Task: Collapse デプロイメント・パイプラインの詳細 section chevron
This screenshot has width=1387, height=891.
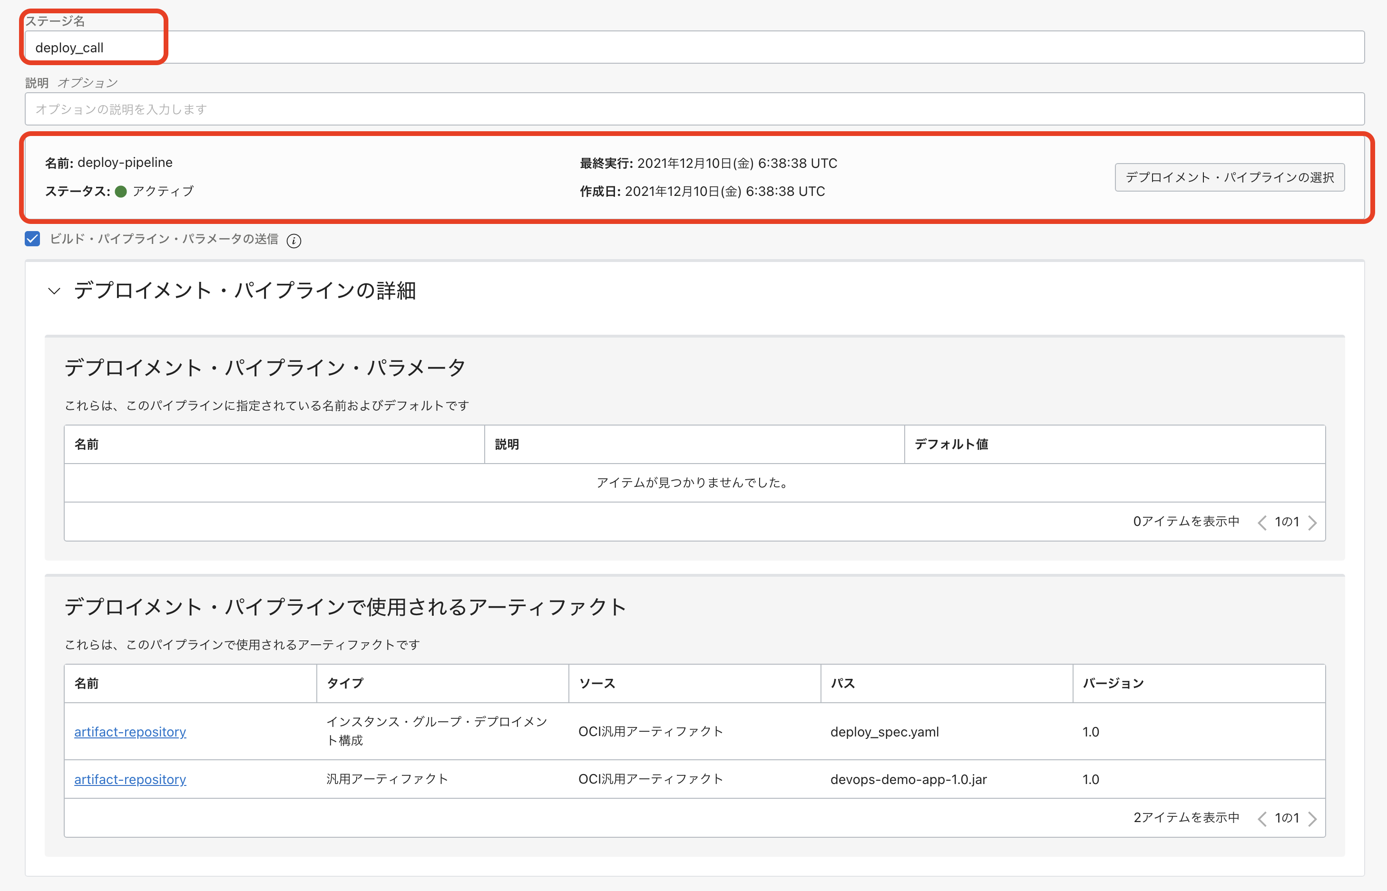Action: 54,291
